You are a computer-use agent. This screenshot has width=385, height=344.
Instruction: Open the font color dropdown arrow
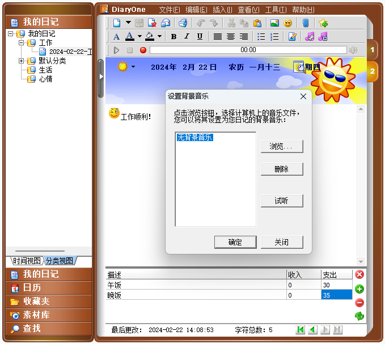[x=139, y=36]
